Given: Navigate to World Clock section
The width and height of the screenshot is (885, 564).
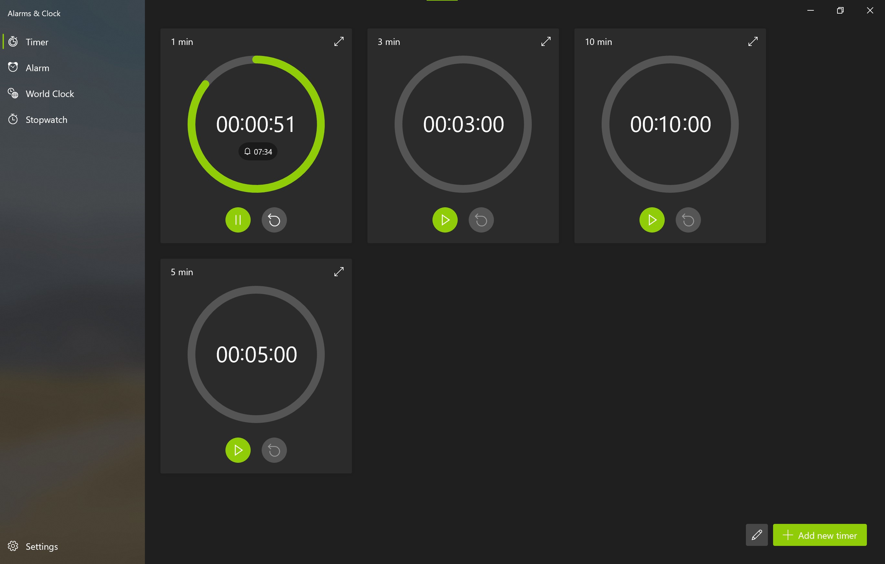Looking at the screenshot, I should (50, 93).
